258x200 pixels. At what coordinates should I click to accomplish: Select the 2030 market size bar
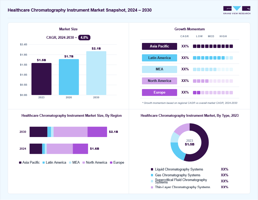(x=96, y=73)
